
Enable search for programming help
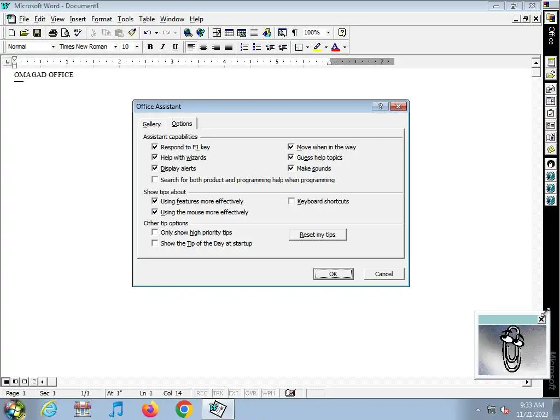point(155,179)
